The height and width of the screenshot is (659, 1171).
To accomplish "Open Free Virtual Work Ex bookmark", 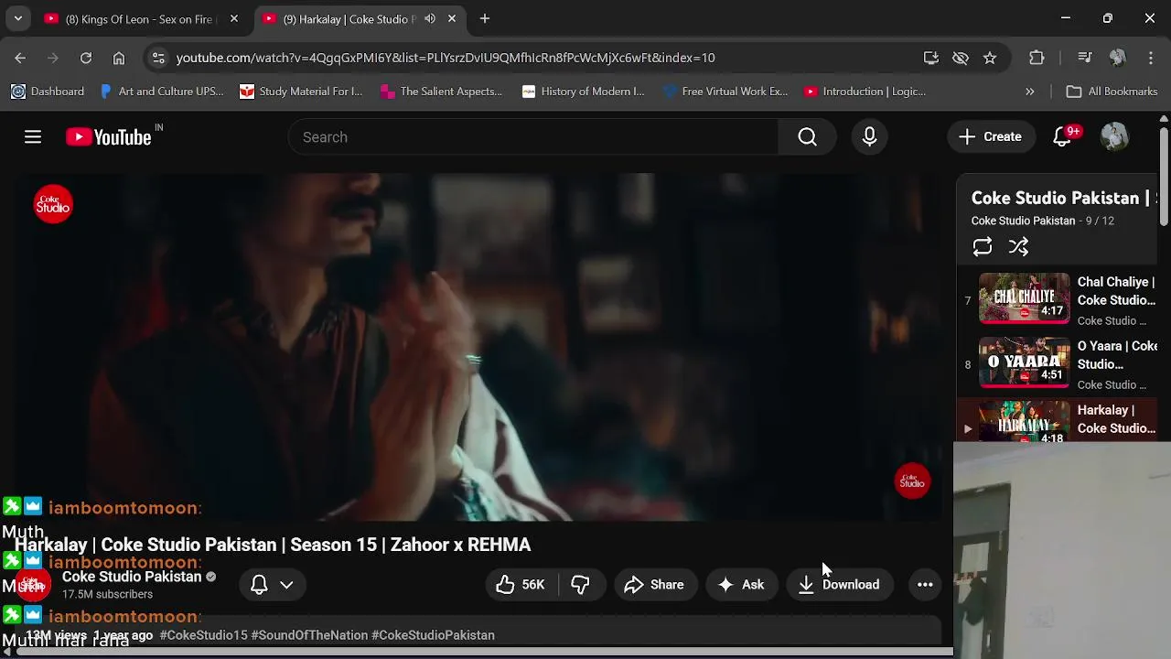I will pyautogui.click(x=725, y=92).
